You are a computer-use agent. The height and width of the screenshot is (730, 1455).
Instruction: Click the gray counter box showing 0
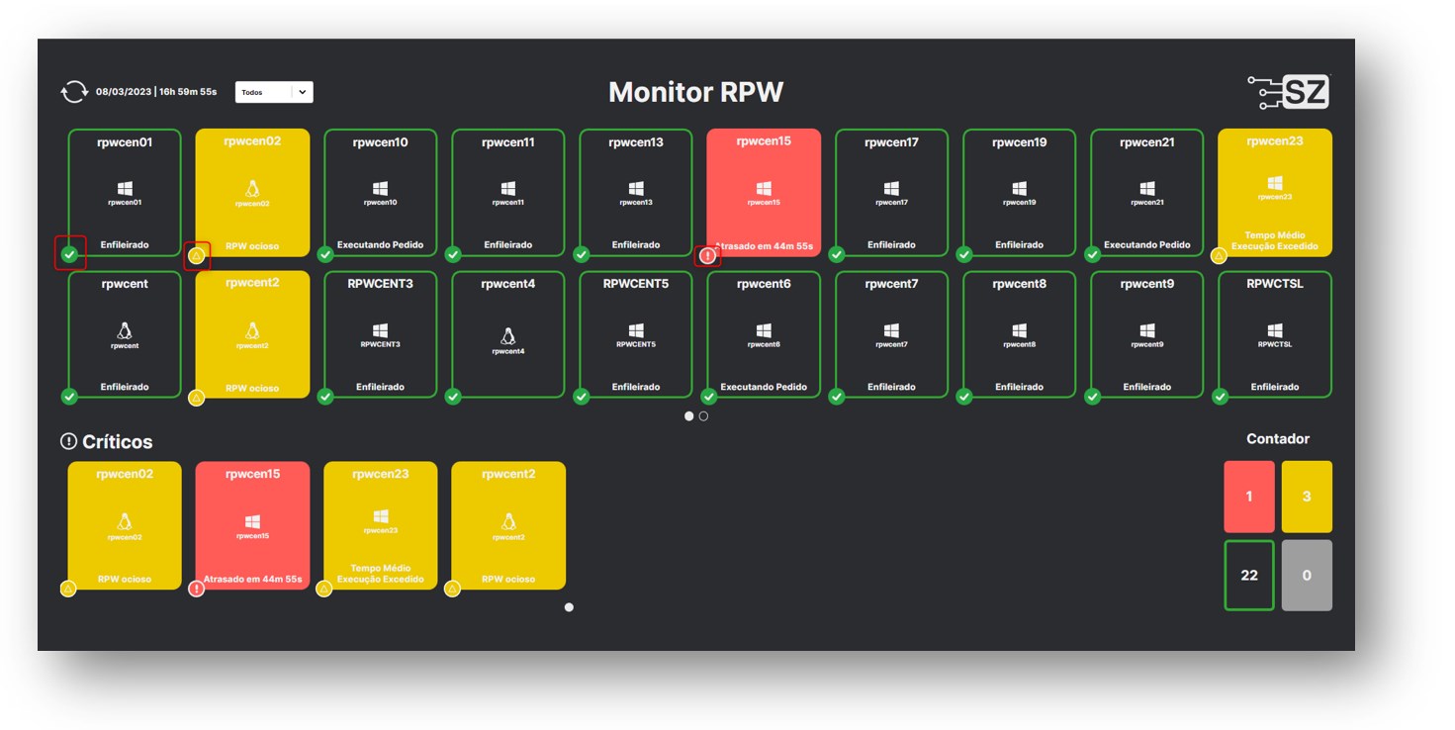click(x=1307, y=575)
